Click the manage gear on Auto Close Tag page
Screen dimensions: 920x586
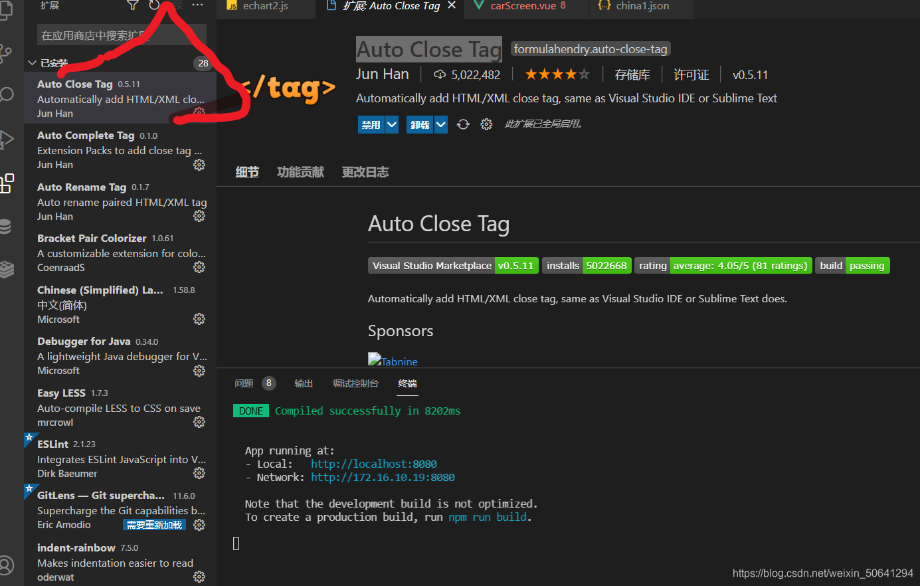coord(486,124)
